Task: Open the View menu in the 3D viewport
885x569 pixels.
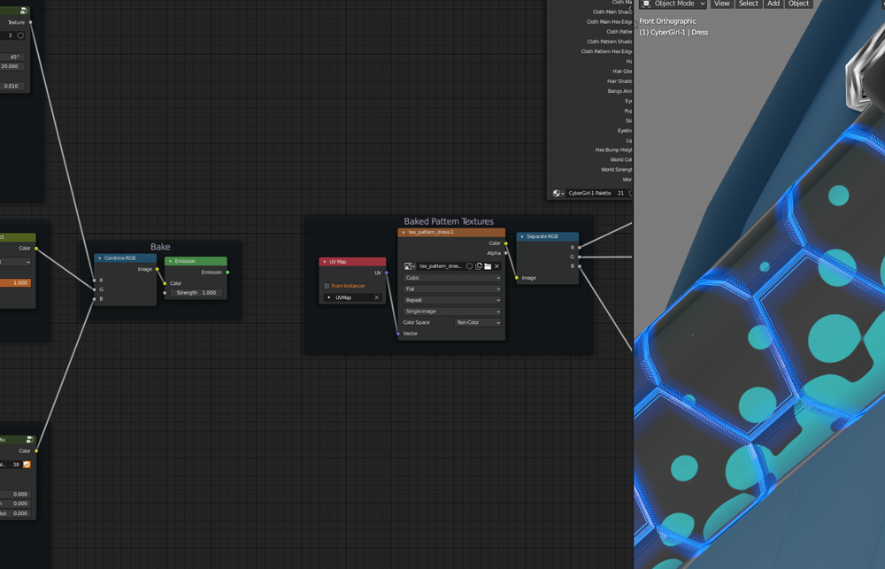Action: pos(722,4)
